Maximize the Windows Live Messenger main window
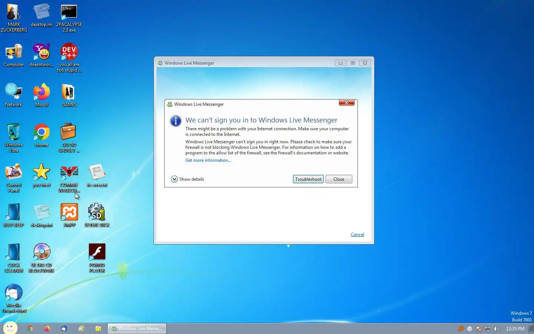This screenshot has height=334, width=534. [x=353, y=63]
